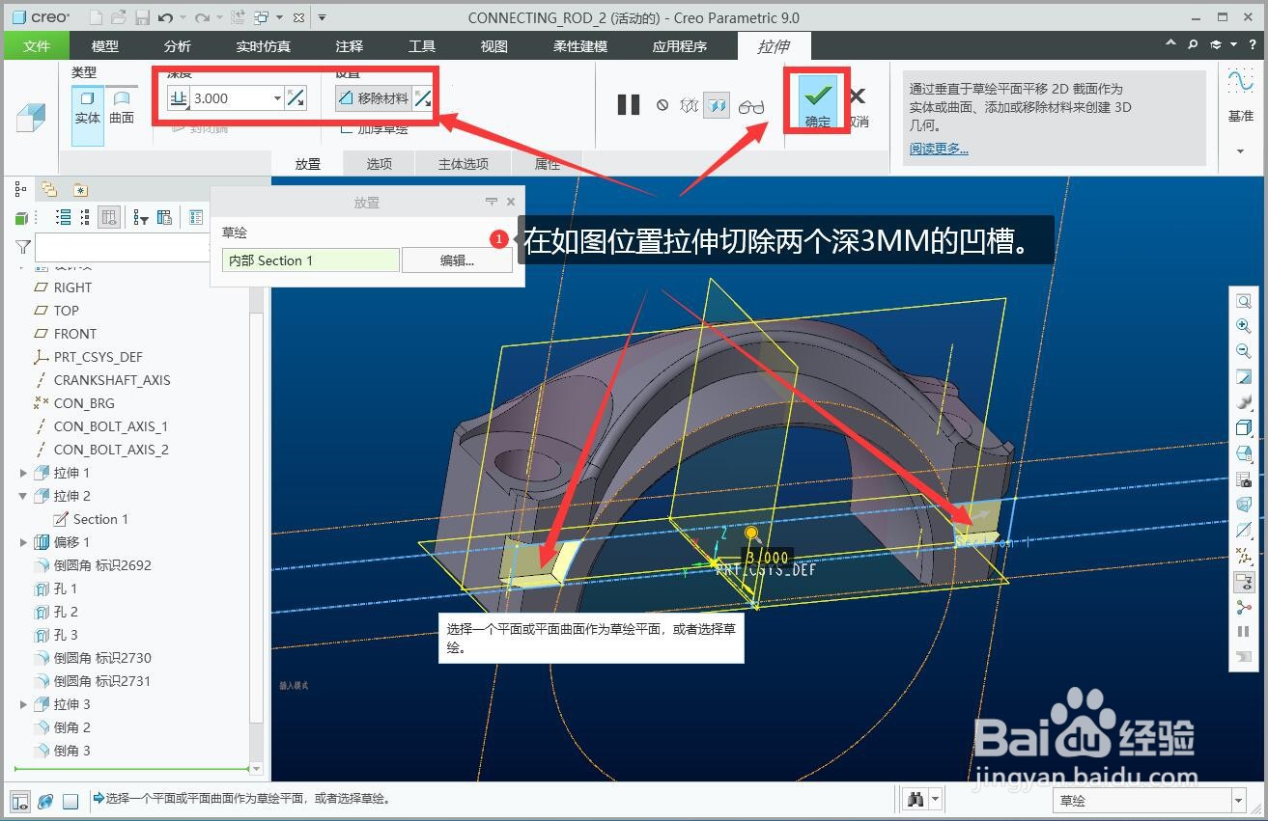Click the New file icon

coord(96,17)
